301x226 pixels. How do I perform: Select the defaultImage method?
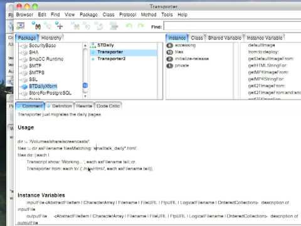pyautogui.click(x=261, y=45)
